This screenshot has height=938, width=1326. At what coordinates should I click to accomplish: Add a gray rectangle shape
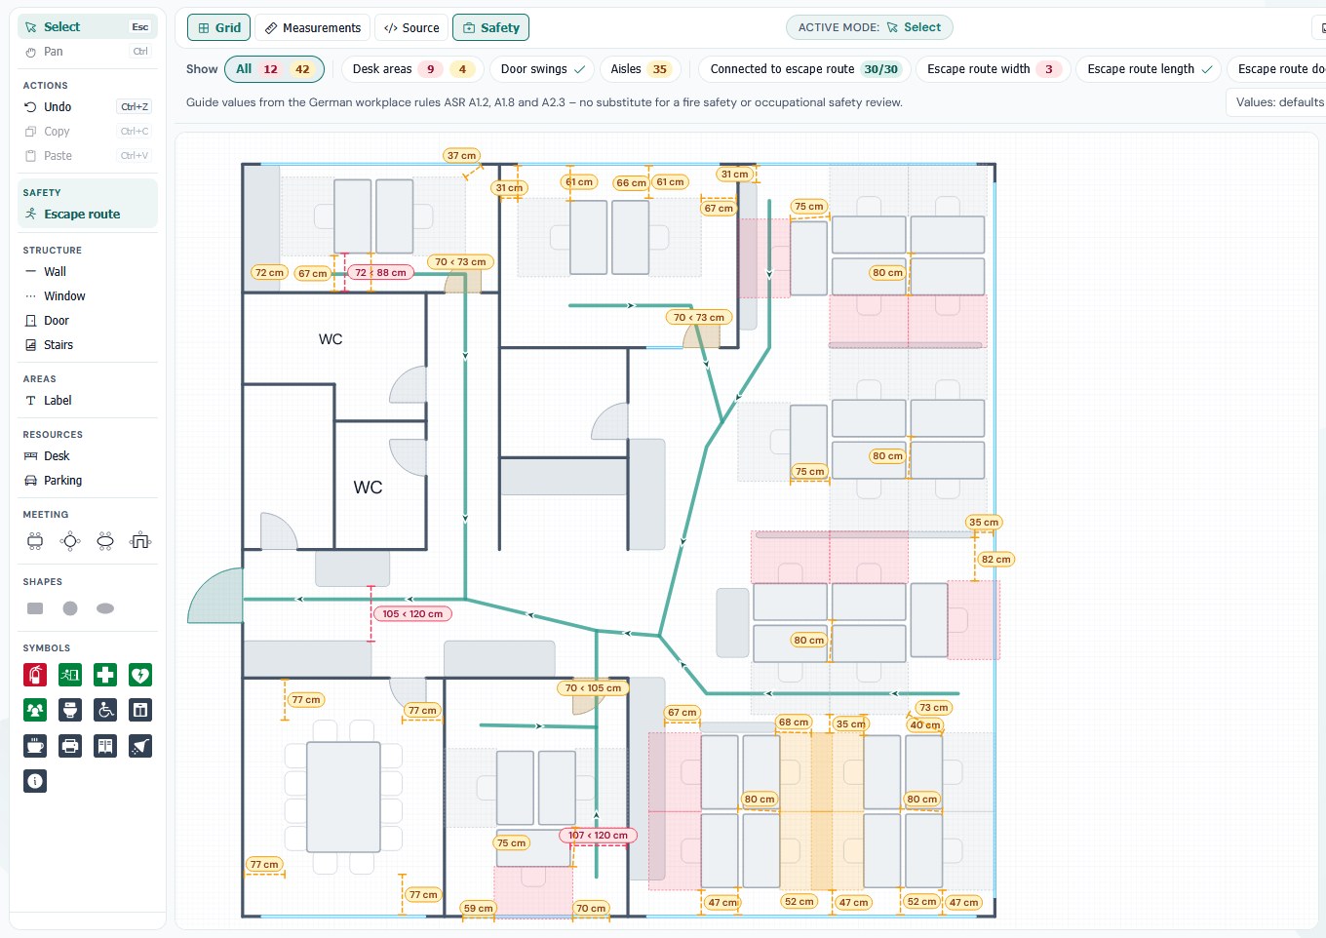35,608
